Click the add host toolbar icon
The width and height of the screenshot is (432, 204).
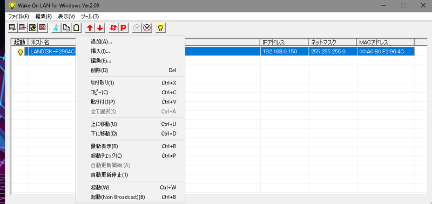pyautogui.click(x=12, y=28)
